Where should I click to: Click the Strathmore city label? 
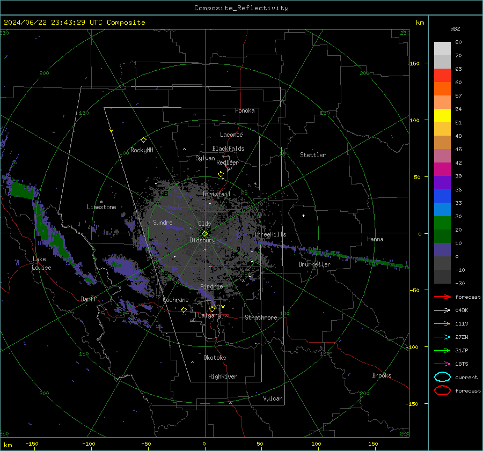261,317
